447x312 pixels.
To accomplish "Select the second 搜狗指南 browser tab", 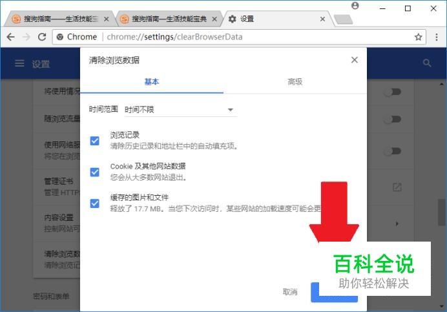I will click(x=169, y=19).
